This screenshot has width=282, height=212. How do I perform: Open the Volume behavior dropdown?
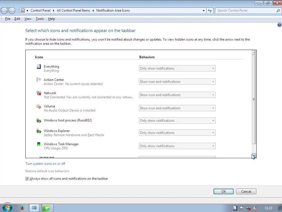coord(177,108)
